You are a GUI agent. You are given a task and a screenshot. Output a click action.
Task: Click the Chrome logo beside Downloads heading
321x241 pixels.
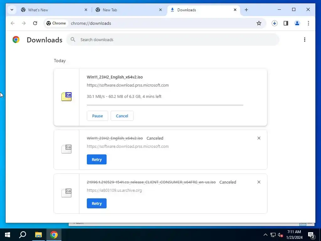16,40
